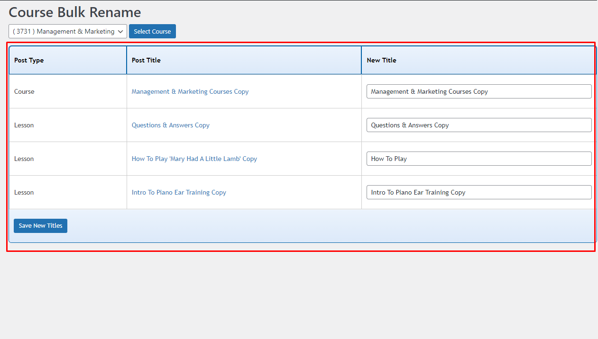Open the How To Play 'Mary Had A Little Lamb' Copy link
Screen dimensions: 598x339
tap(194, 159)
